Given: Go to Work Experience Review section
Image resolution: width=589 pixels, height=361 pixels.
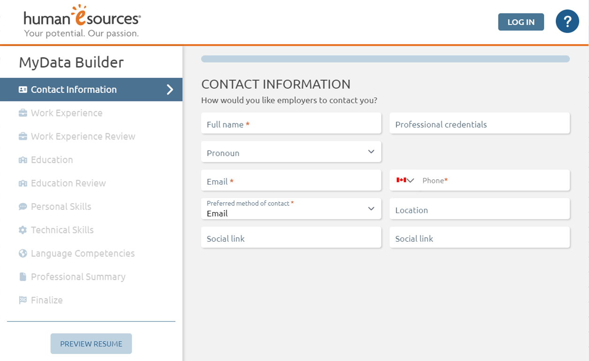Looking at the screenshot, I should (83, 137).
